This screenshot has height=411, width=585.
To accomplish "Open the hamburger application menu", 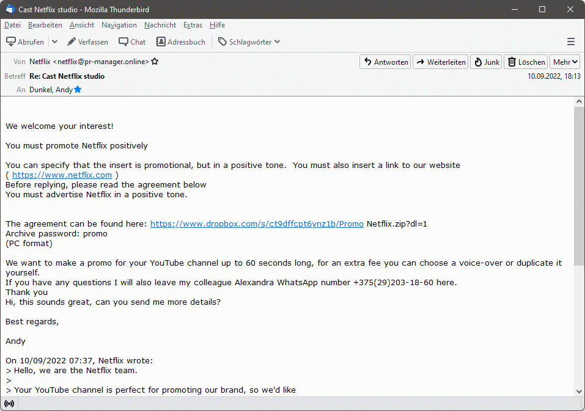I will coord(570,42).
